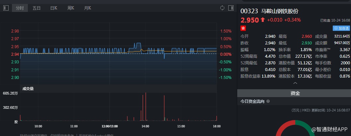
Task: Collapse the stock details with chevron arrow
Action: click(295, 83)
